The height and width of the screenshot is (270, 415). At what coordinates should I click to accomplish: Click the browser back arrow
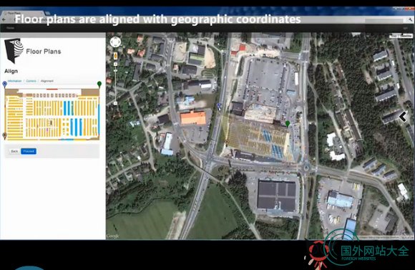(4, 19)
